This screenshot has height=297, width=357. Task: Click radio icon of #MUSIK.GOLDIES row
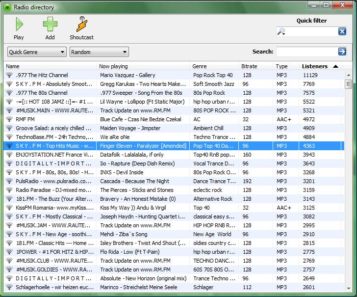click(9, 270)
